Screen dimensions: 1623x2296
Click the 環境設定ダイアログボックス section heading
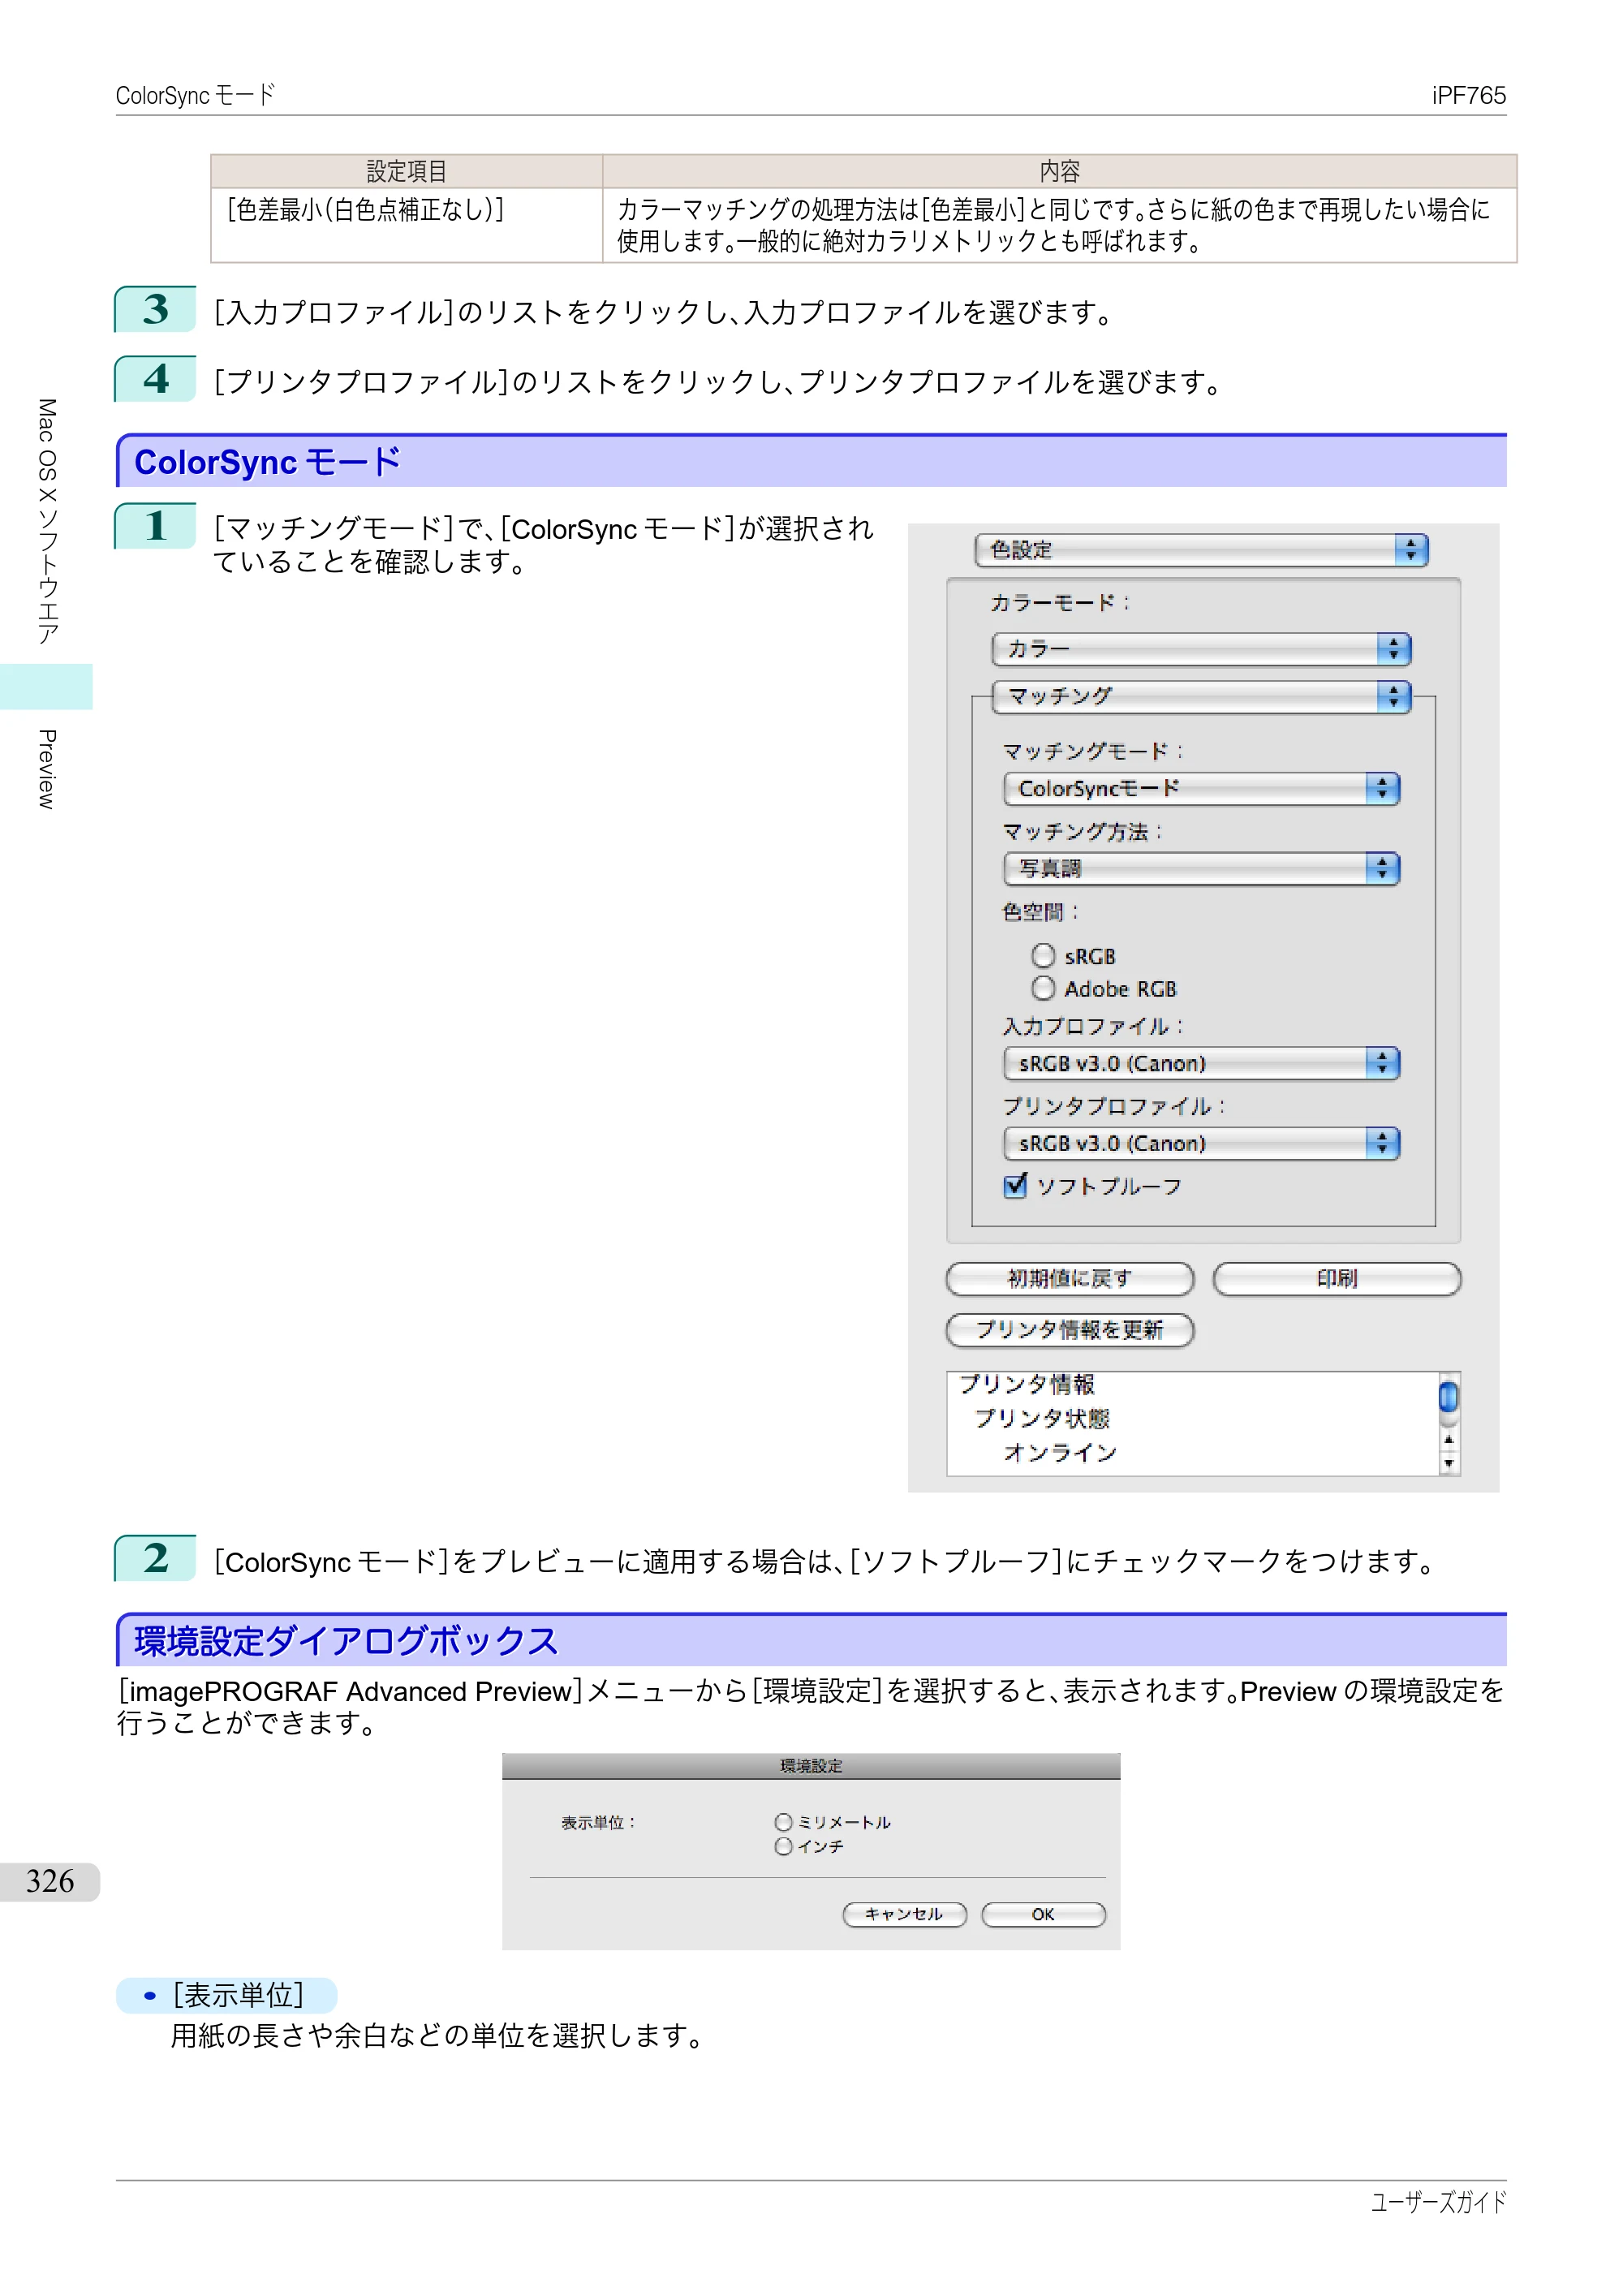pos(346,1641)
